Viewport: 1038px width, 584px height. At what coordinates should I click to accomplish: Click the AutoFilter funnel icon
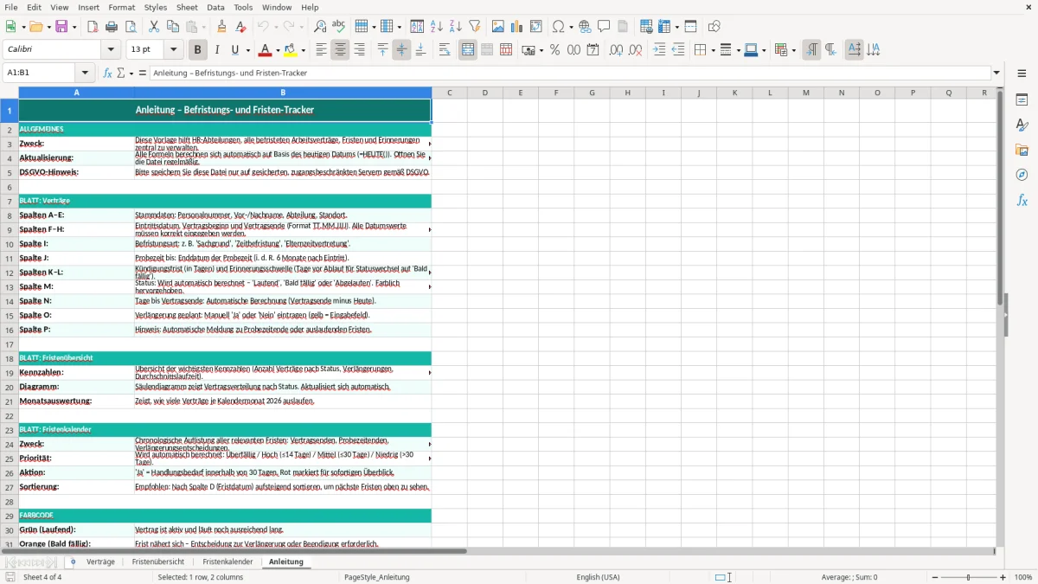(475, 27)
